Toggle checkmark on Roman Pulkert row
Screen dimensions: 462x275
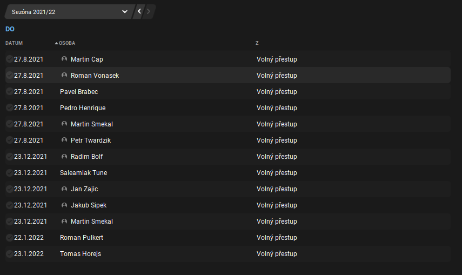tap(9, 237)
